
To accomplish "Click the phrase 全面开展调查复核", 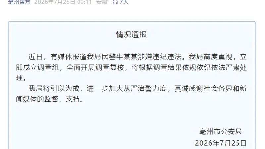I will coord(95,68).
